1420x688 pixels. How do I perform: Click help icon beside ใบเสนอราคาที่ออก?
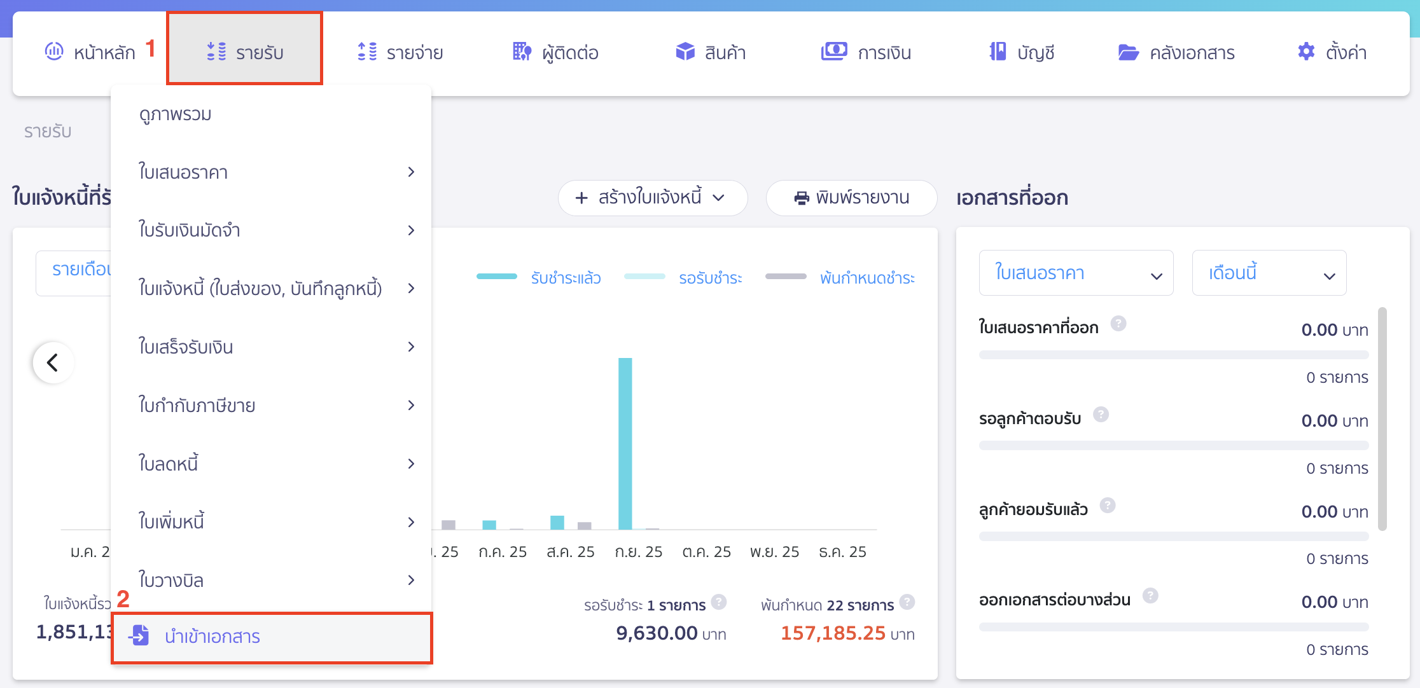(x=1118, y=324)
